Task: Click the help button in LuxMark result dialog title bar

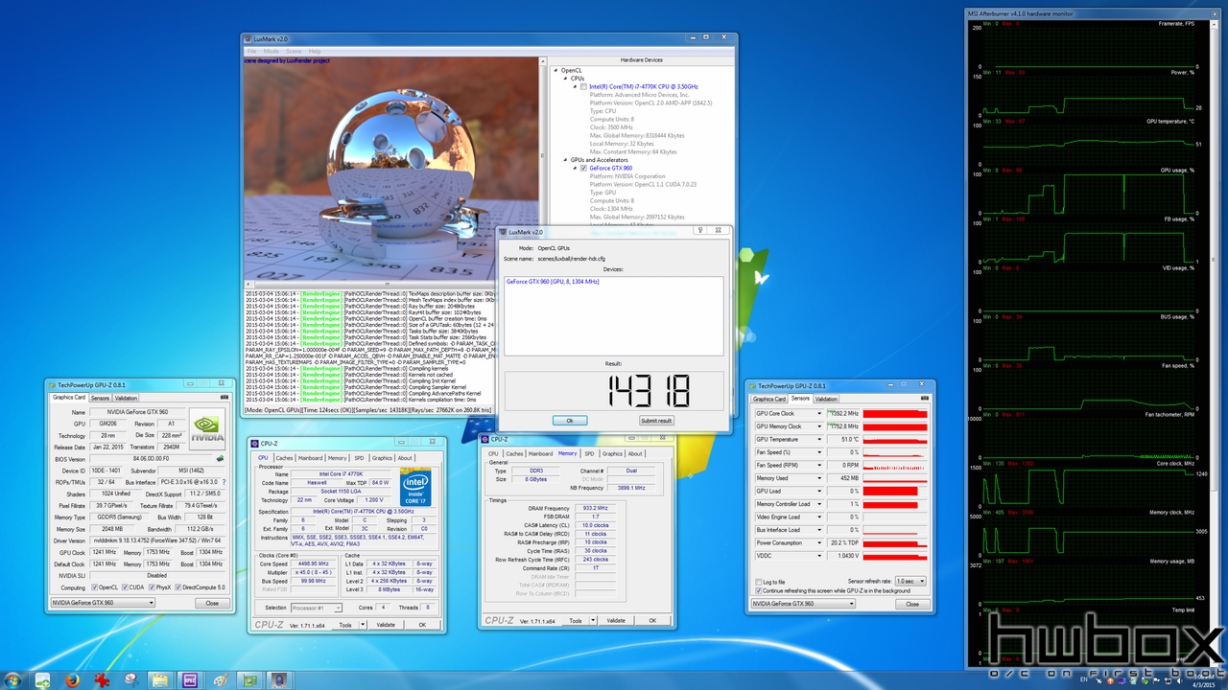Action: pos(699,231)
